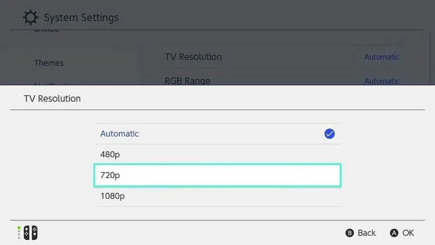
Task: Select the 480p resolution option
Action: [217, 154]
